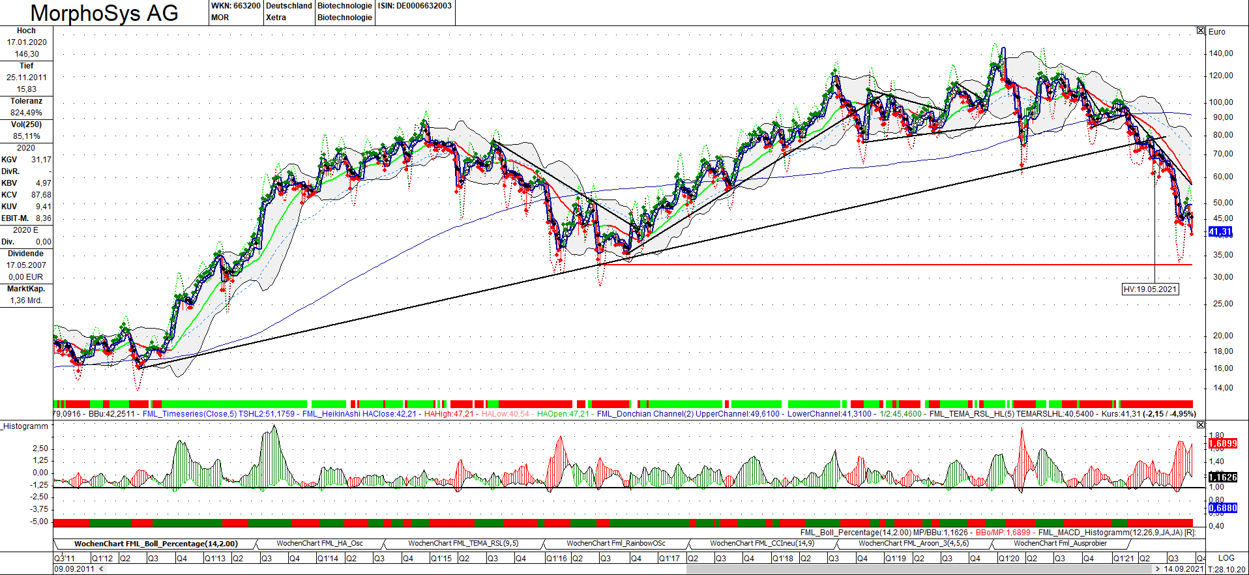The height and width of the screenshot is (575, 1249).
Task: Click the gray timeline scrollbar thumb
Action: click(918, 569)
